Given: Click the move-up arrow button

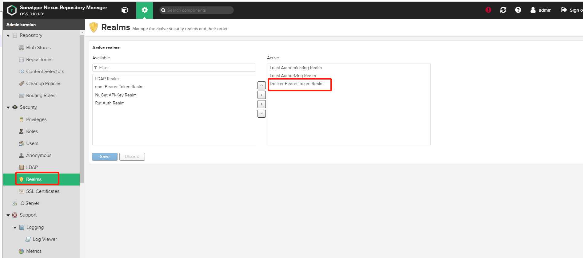Looking at the screenshot, I should pos(262,85).
